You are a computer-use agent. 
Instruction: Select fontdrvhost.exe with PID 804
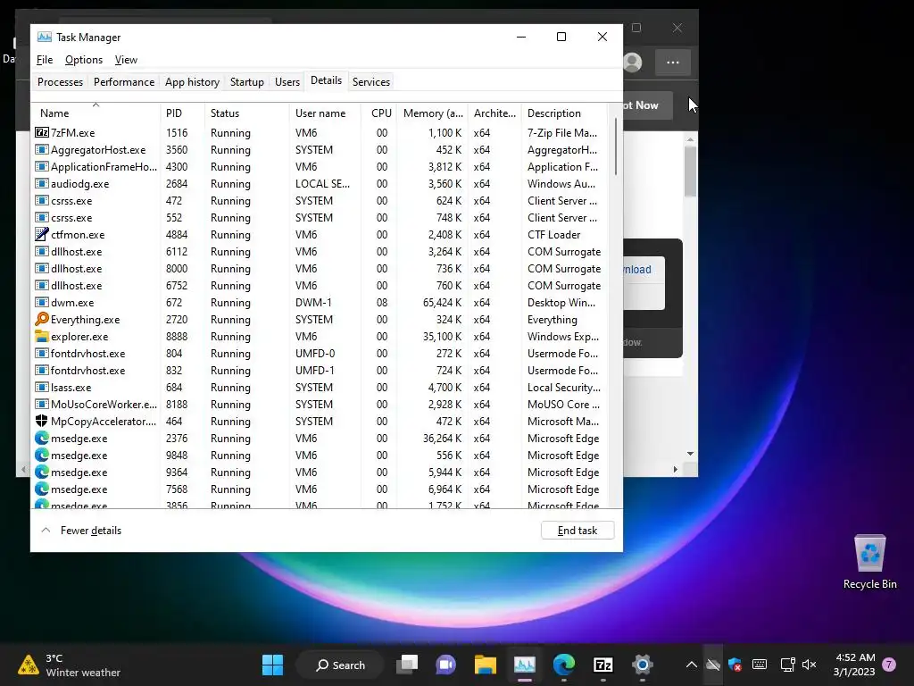pyautogui.click(x=320, y=353)
